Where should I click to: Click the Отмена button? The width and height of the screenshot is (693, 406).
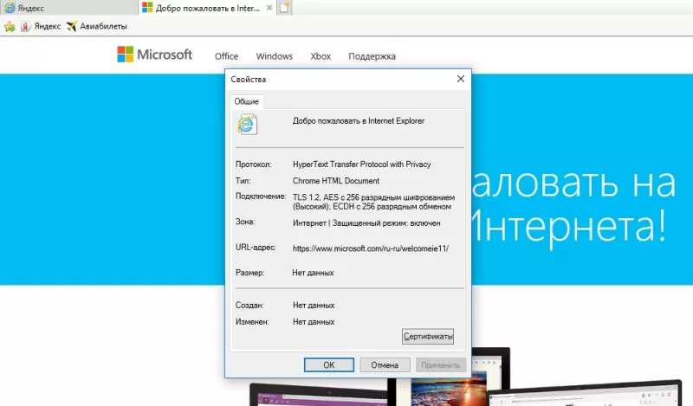tap(385, 365)
